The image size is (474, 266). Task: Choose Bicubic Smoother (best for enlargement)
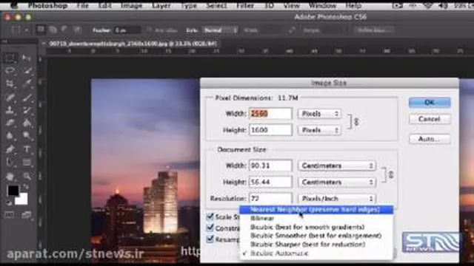pos(316,236)
